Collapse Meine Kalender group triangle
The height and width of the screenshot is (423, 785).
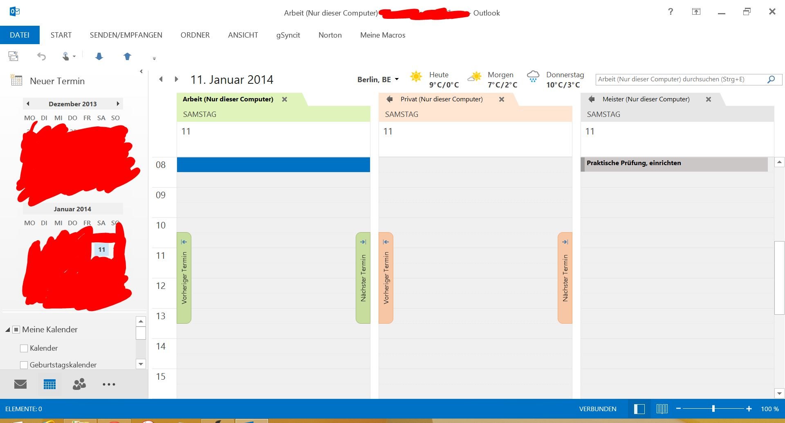(x=7, y=329)
